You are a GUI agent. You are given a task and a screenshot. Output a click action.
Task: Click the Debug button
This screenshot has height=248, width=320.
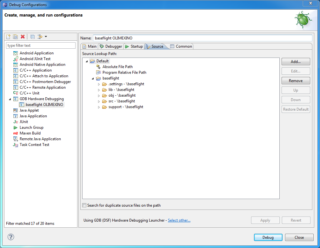268,238
